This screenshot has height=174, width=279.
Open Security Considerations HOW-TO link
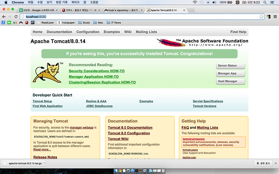pos(96,71)
